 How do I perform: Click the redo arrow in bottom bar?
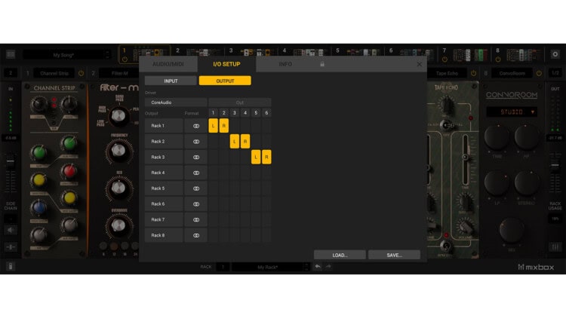[328, 267]
